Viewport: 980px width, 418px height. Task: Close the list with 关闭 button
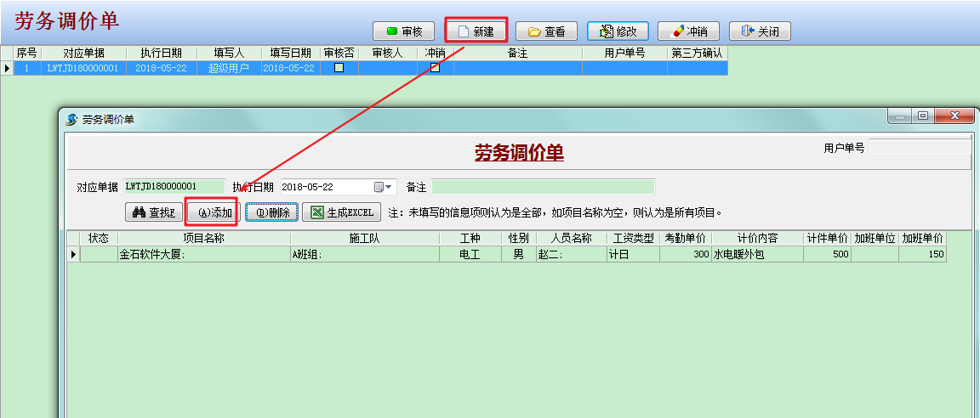tap(760, 31)
